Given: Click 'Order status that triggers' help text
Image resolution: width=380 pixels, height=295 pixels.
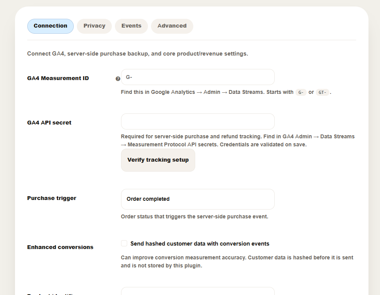Looking at the screenshot, I should pos(194,216).
